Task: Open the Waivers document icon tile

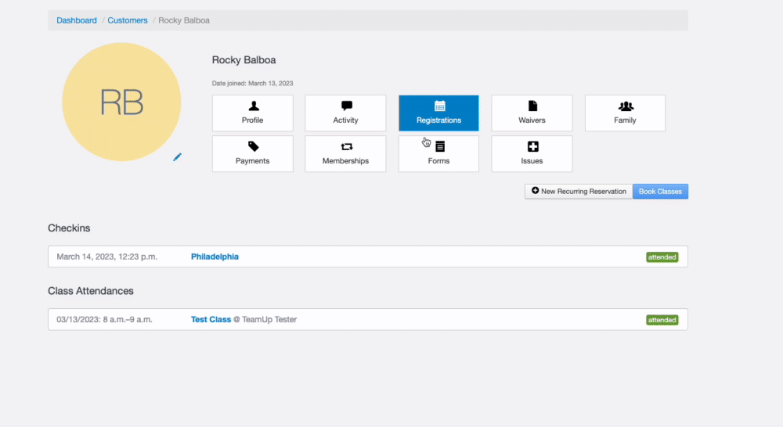Action: (532, 106)
